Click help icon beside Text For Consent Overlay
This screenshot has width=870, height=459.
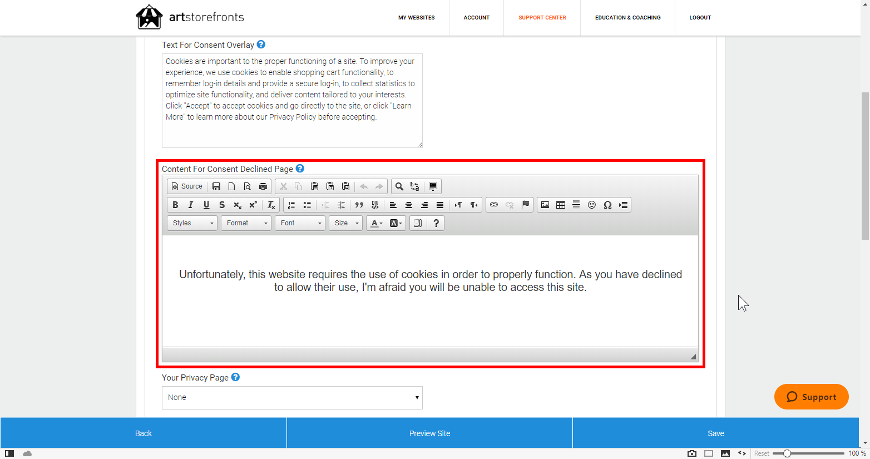point(261,45)
